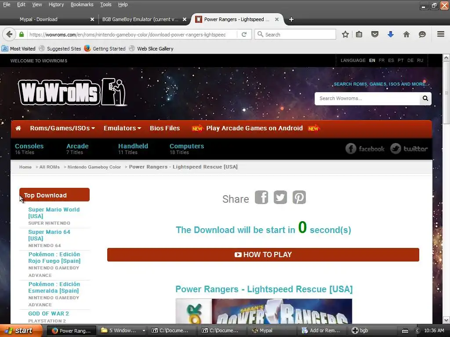Open the File menu

click(x=7, y=4)
